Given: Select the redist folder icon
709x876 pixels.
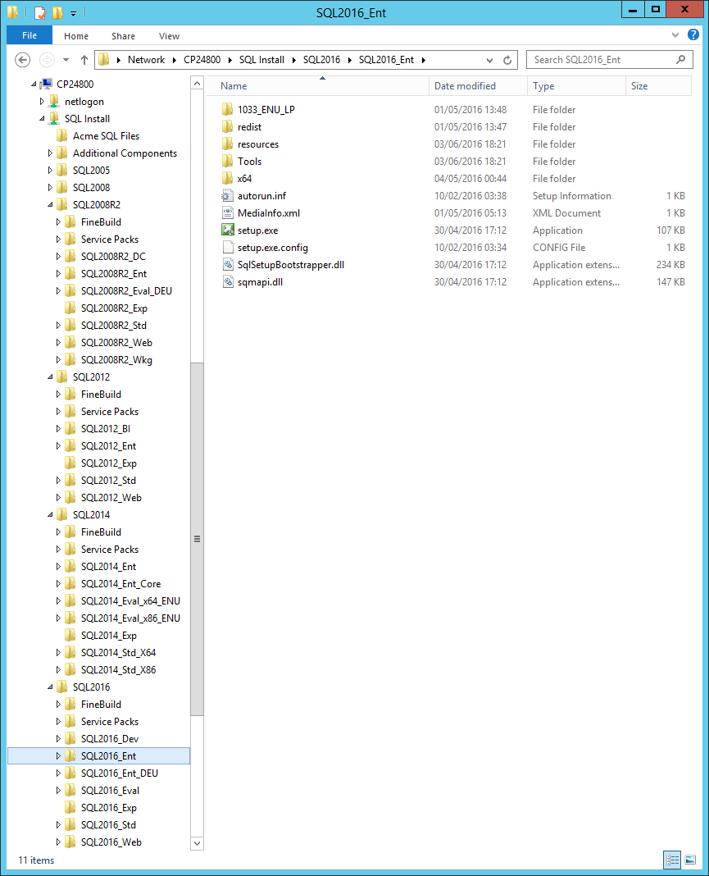Looking at the screenshot, I should [228, 126].
